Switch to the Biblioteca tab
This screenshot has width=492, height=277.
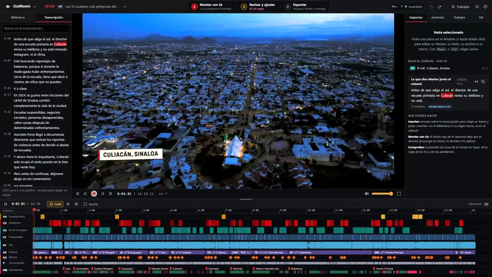pyautogui.click(x=18, y=17)
